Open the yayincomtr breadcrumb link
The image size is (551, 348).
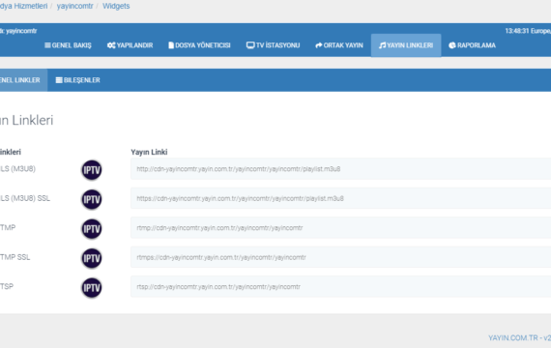74,6
